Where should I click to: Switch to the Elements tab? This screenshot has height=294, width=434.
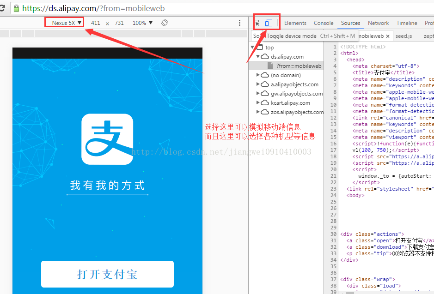click(295, 23)
